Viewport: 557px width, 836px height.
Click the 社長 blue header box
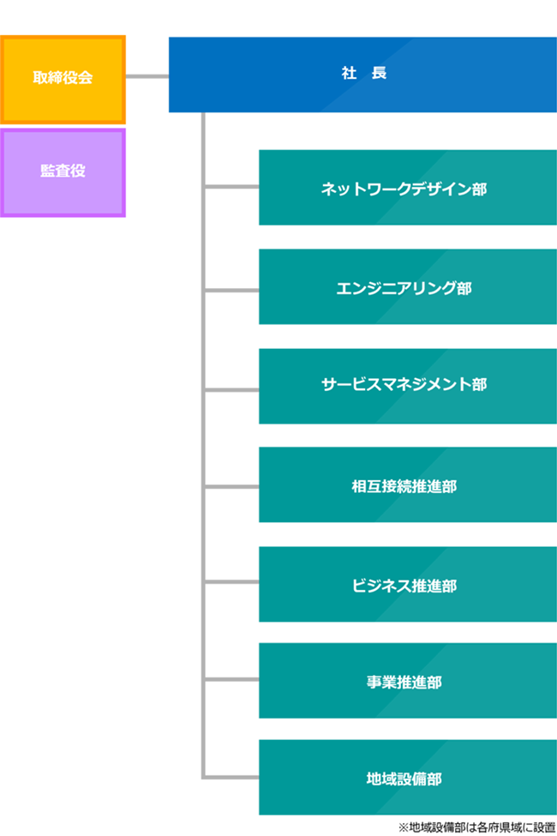coord(362,75)
